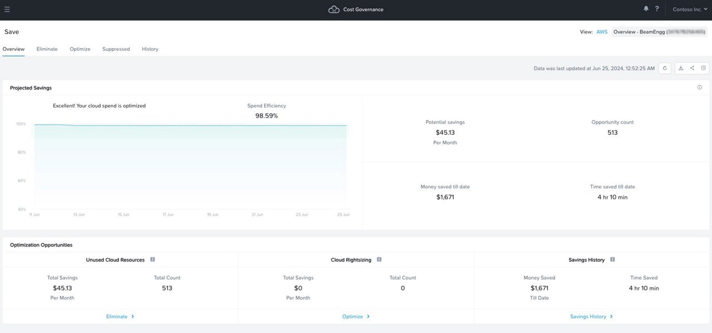This screenshot has width=712, height=333.
Task: Refresh the dashboard data
Action: click(x=665, y=68)
